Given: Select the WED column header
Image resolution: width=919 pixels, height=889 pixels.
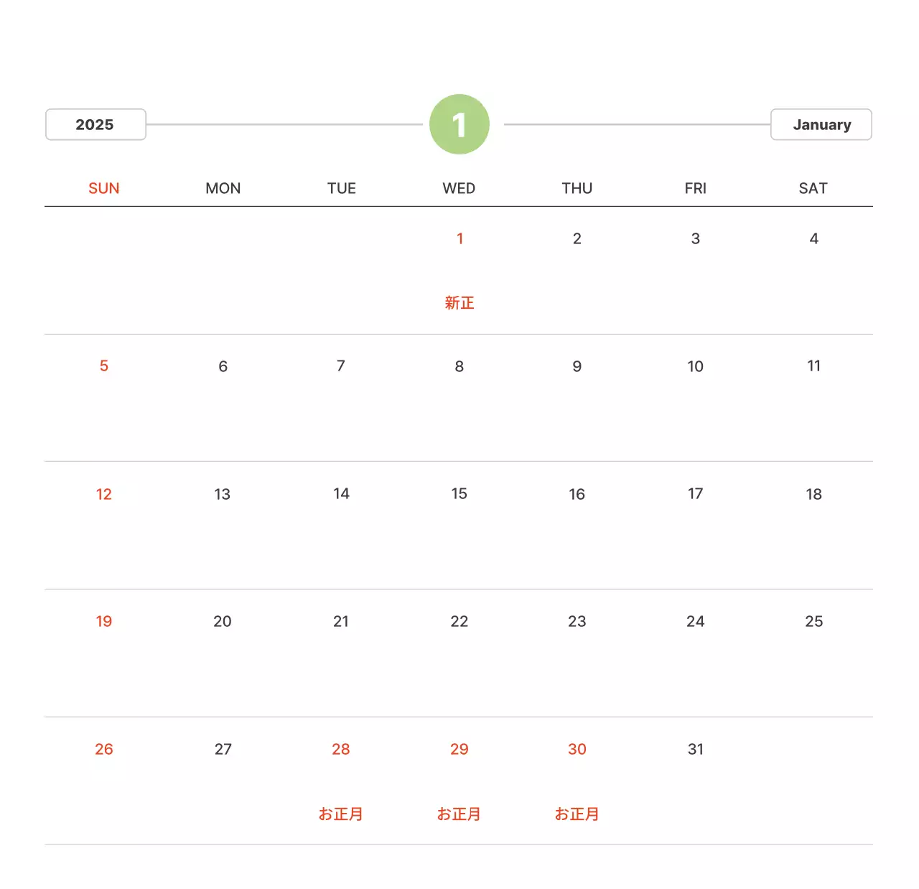Looking at the screenshot, I should click(459, 188).
